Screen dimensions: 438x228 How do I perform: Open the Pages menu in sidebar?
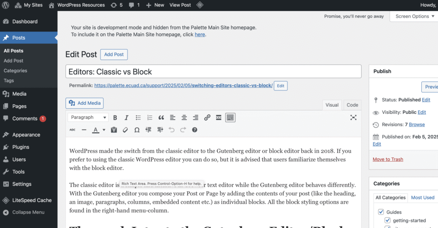click(29, 106)
